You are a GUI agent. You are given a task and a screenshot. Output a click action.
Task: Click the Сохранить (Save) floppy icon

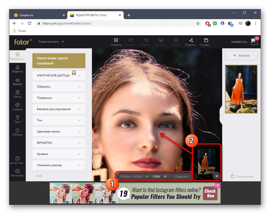tap(206, 42)
